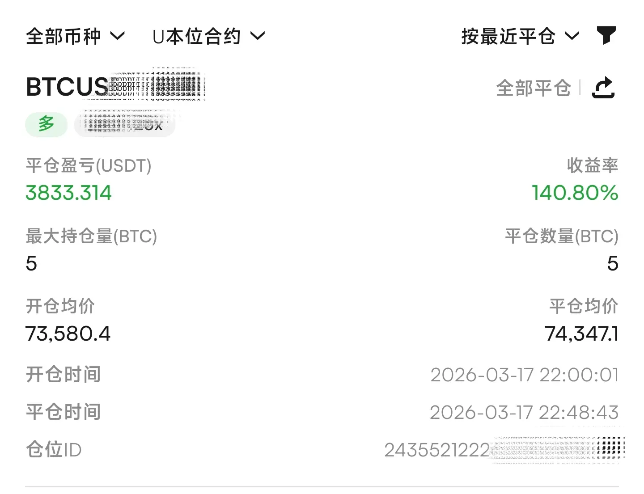Tap the share export icon
Viewport: 644px width, 494px height.
point(603,88)
